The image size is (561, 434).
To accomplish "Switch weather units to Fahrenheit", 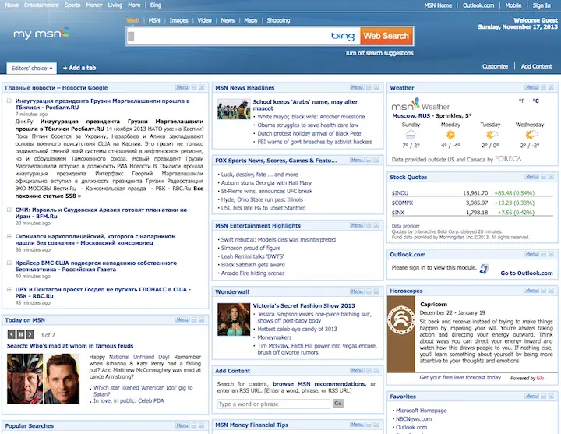I will pyautogui.click(x=521, y=101).
